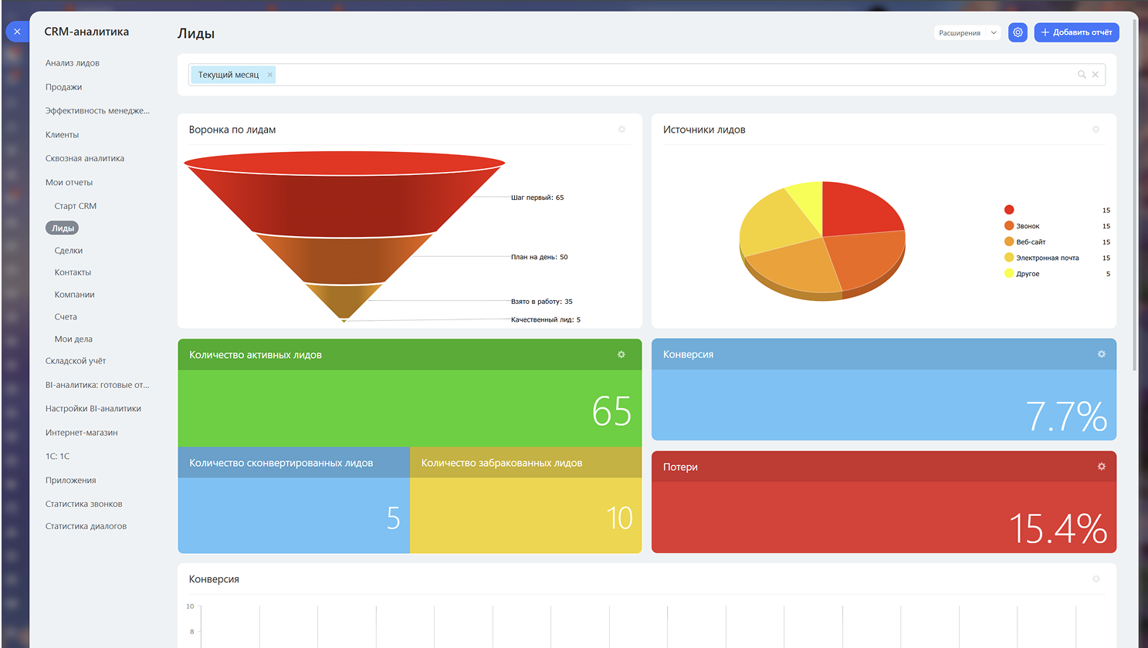Click red swatch in sources legend

tap(1009, 210)
